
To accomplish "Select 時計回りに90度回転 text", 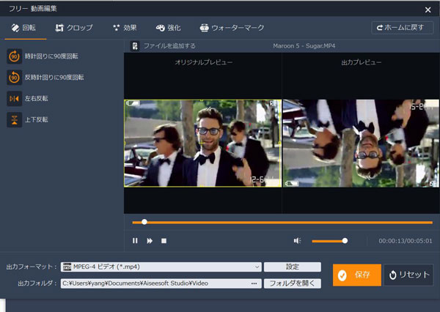I will pyautogui.click(x=51, y=56).
